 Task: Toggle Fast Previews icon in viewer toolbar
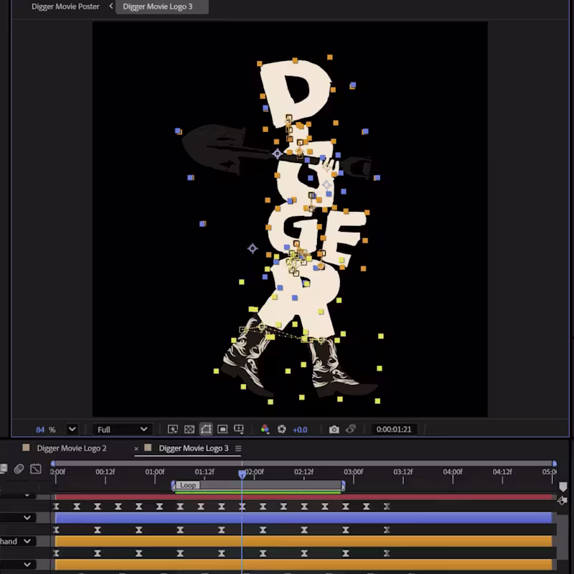[x=172, y=429]
